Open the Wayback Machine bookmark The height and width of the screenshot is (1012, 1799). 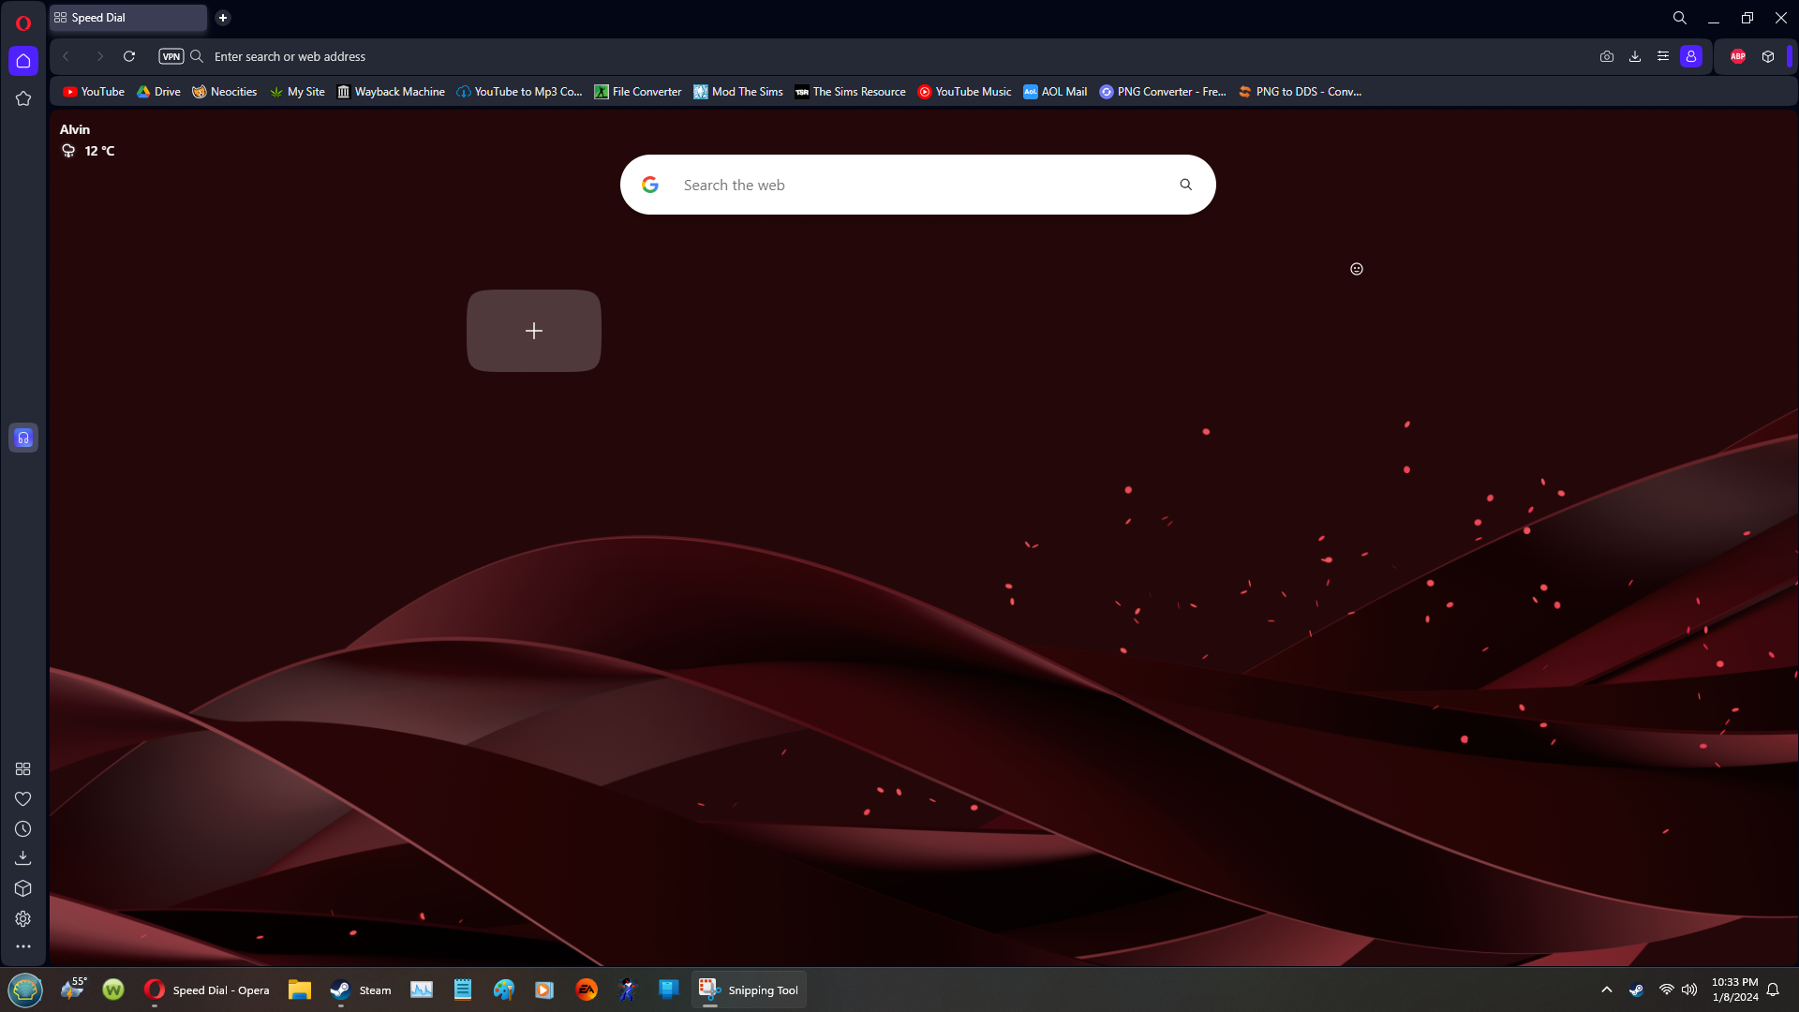pyautogui.click(x=391, y=92)
